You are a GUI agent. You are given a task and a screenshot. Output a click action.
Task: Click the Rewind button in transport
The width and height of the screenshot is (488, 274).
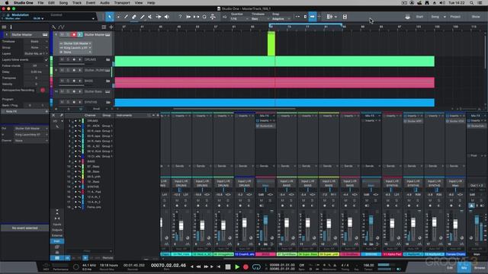[x=198, y=267]
